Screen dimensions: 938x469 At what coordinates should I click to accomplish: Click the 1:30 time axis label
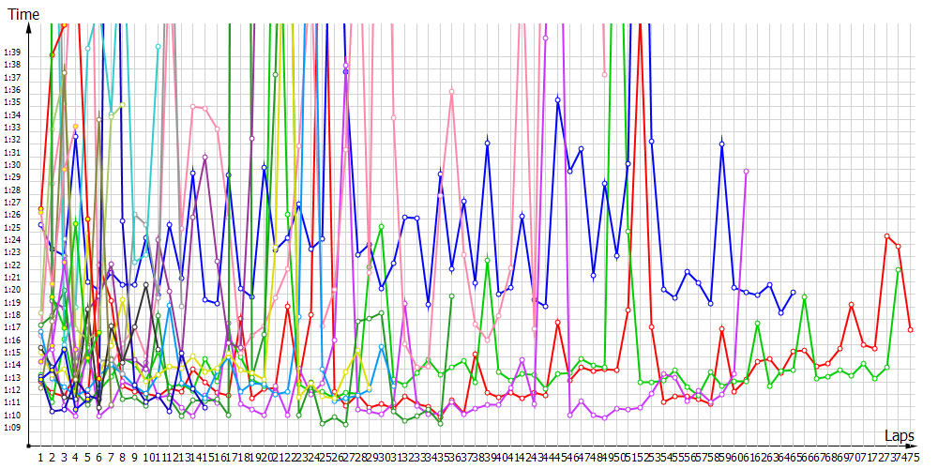pyautogui.click(x=12, y=164)
